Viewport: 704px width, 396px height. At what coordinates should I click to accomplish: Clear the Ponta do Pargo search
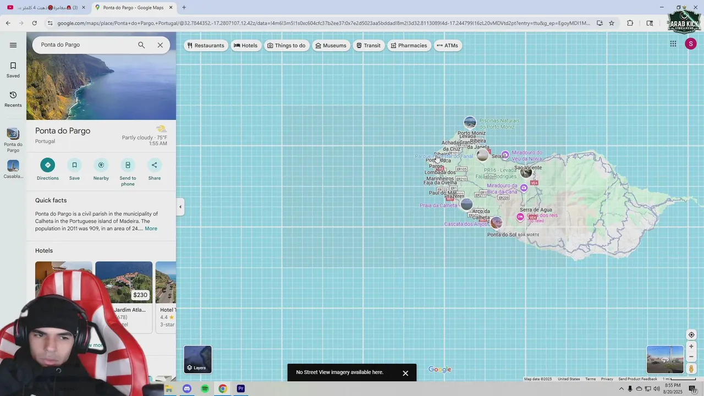click(x=160, y=45)
